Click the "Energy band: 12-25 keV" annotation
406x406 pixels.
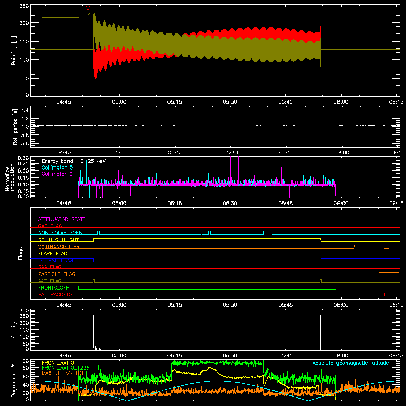74,161
